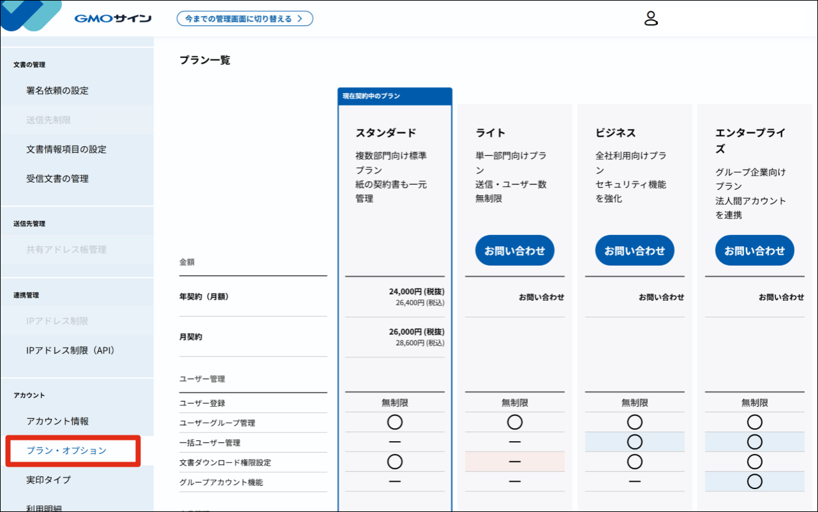Click お問い合わせ button for ライト plan

514,251
